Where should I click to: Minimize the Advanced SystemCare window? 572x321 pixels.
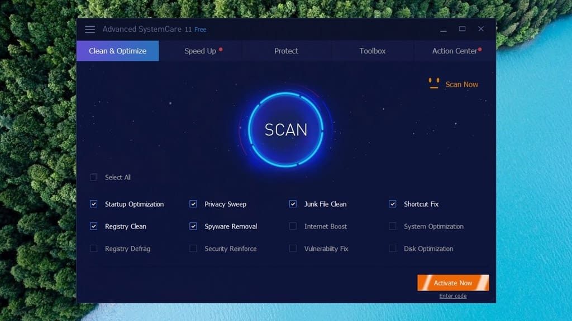coord(443,30)
